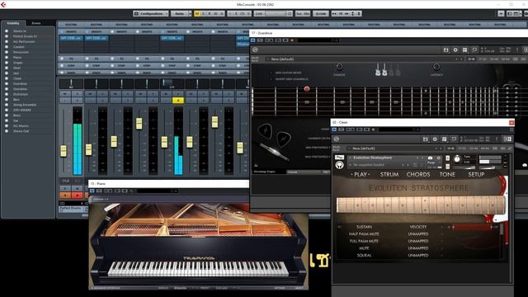Click the first header icon in Piano plugin window

[x=92, y=191]
